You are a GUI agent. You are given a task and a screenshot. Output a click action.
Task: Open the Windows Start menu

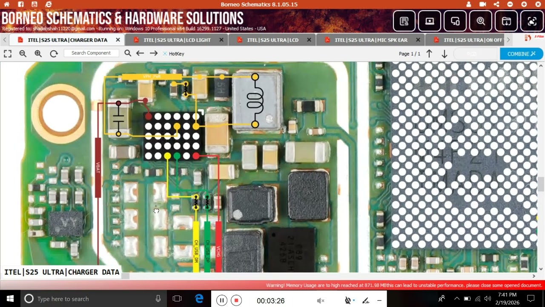10,298
